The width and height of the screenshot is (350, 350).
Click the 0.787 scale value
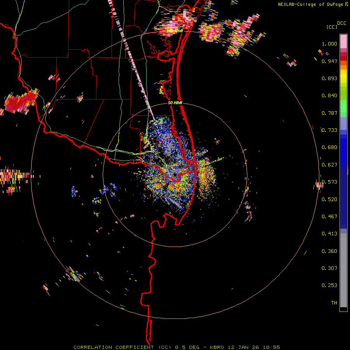(329, 113)
